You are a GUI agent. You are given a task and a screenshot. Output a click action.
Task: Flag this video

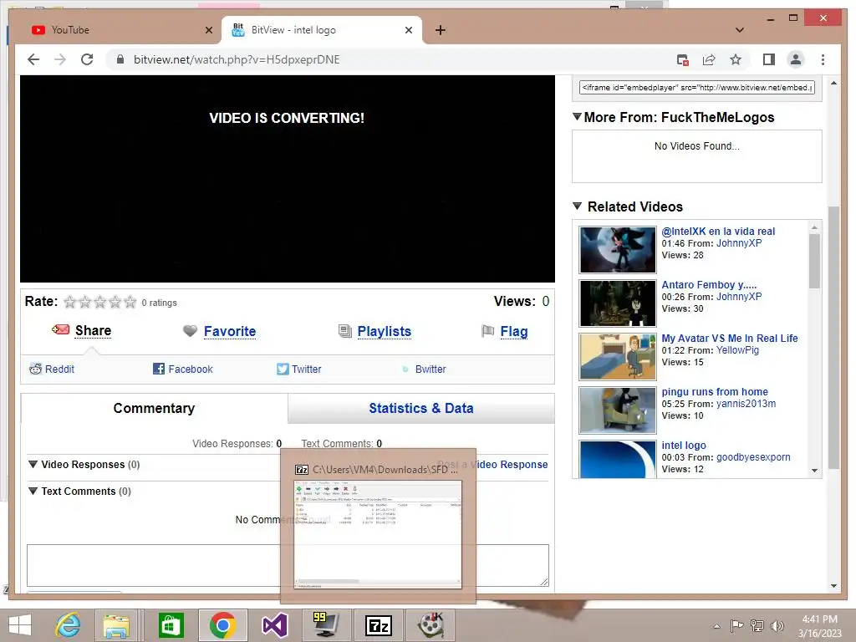coord(514,331)
